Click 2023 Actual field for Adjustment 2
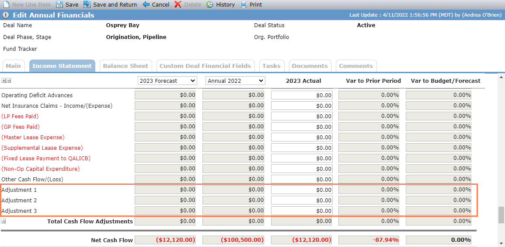Screen dimensions: 505x247 (302, 200)
